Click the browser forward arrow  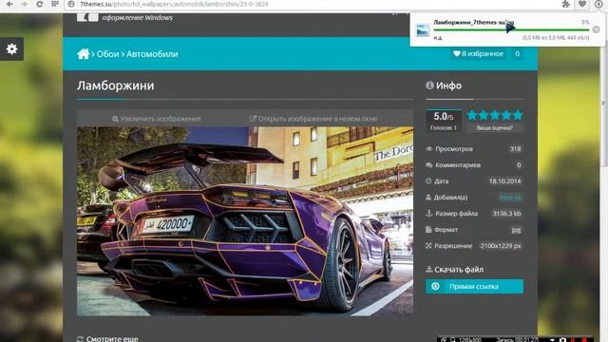pyautogui.click(x=24, y=4)
